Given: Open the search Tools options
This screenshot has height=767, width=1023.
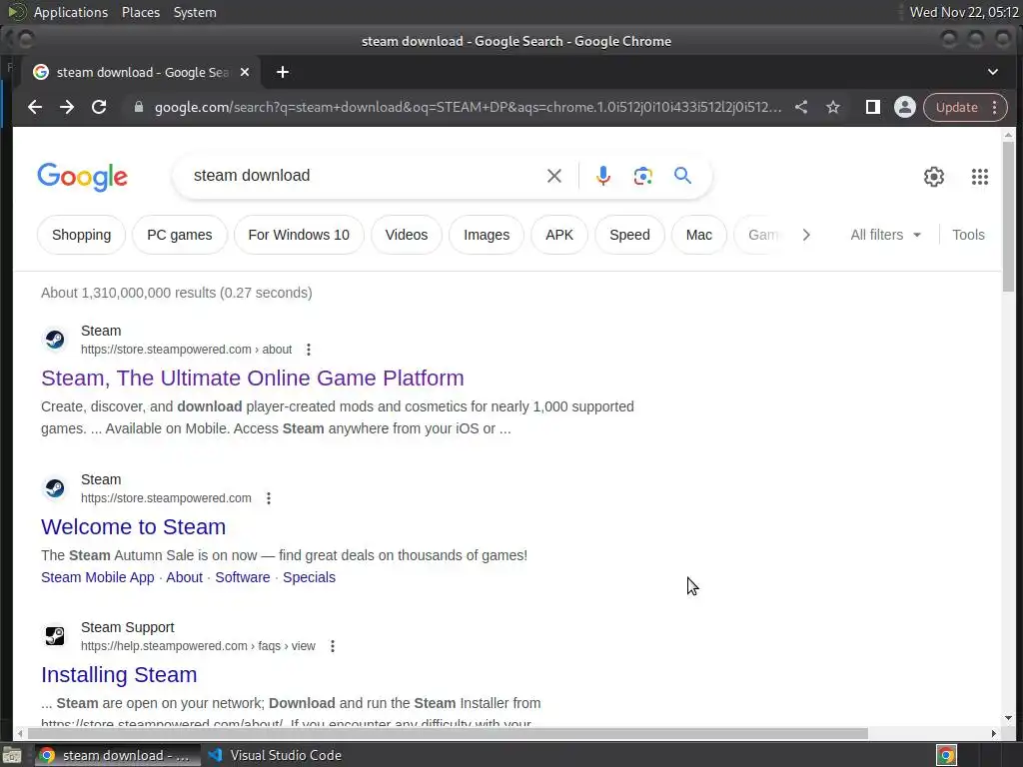Looking at the screenshot, I should point(968,235).
